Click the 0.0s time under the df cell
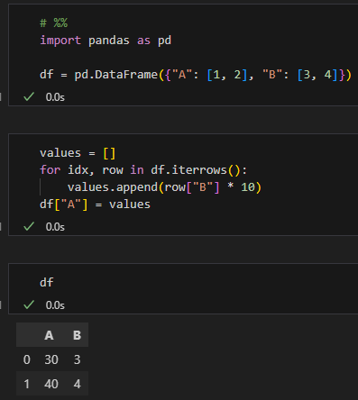Image resolution: width=358 pixels, height=400 pixels. point(55,305)
